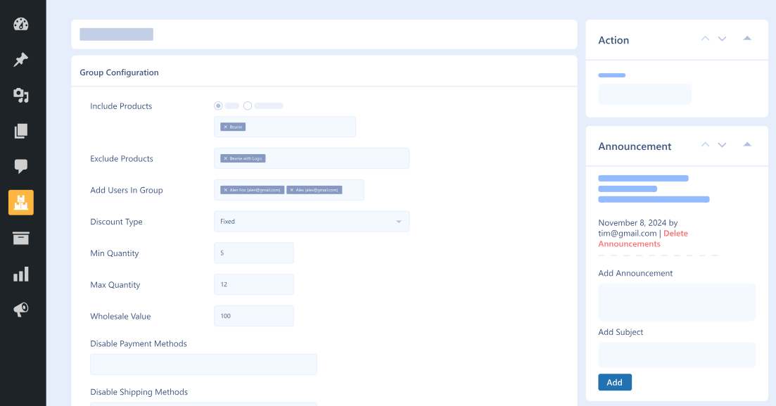Image resolution: width=776 pixels, height=406 pixels.
Task: Select the highlighted orange wholesale icon
Action: click(x=21, y=202)
